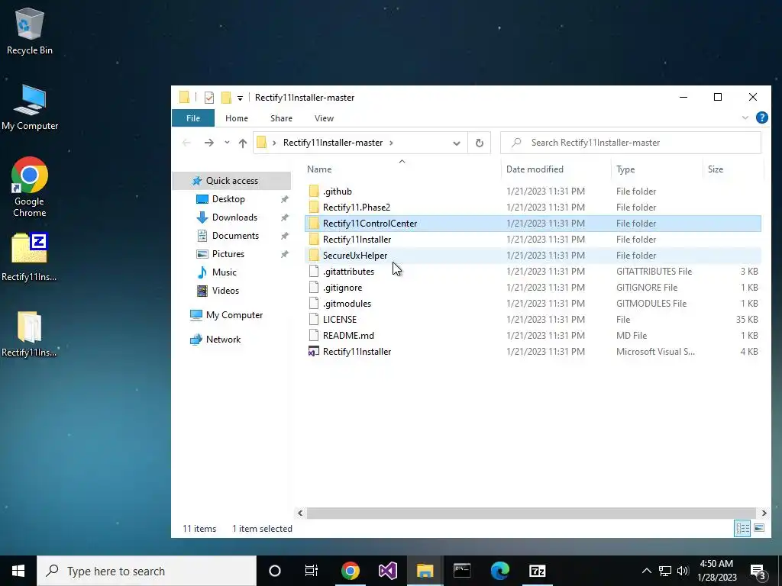Go forward with the forward arrow
Viewport: 782px width, 586px height.
click(x=209, y=143)
